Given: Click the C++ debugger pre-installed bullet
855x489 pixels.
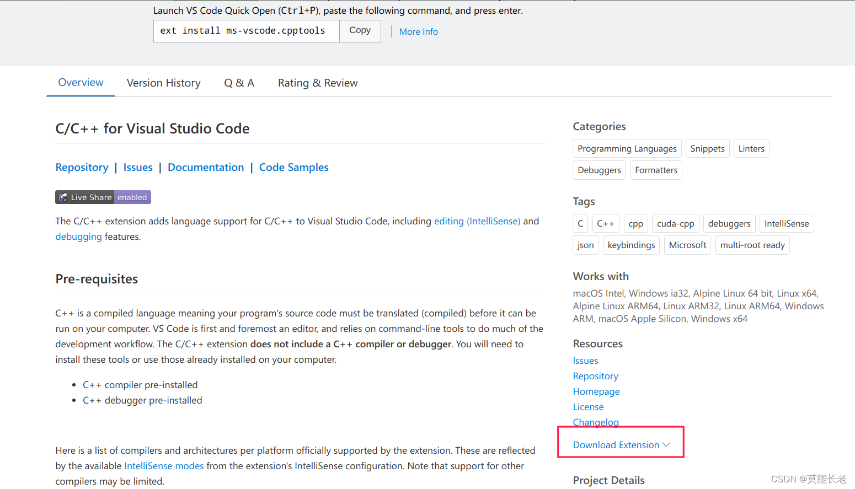Looking at the screenshot, I should 142,400.
